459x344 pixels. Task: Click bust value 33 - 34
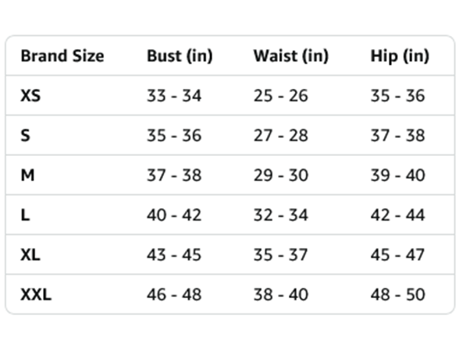(x=174, y=96)
